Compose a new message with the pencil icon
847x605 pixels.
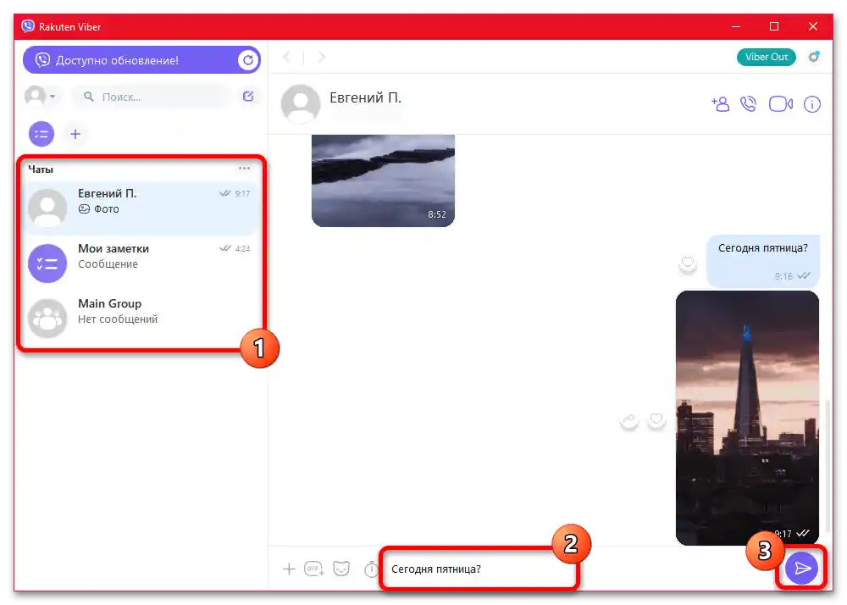point(247,97)
